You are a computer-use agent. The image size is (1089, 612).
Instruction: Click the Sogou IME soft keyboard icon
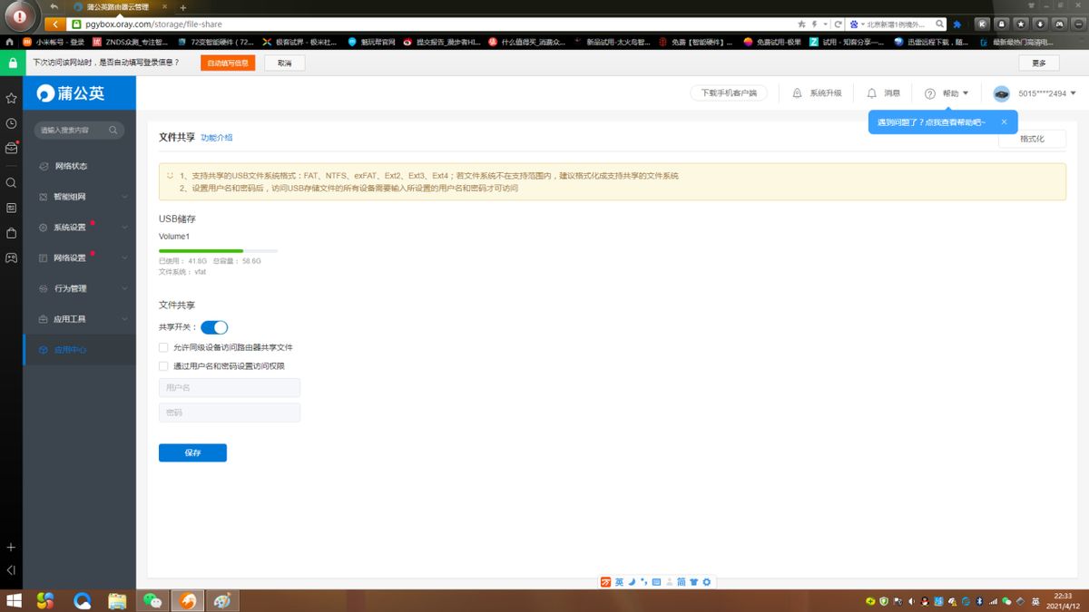tap(656, 581)
